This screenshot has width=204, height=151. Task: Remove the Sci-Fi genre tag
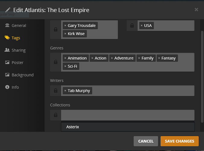(x=65, y=66)
